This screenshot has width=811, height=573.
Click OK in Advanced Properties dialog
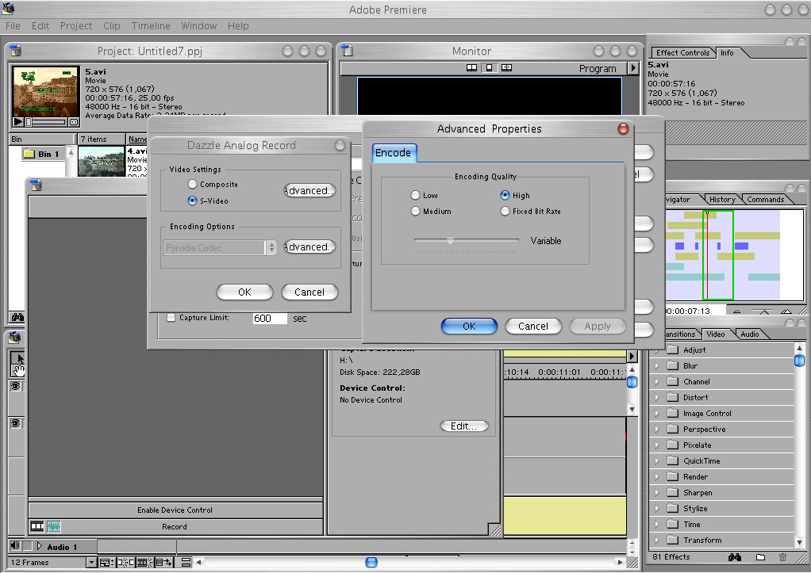pos(469,326)
